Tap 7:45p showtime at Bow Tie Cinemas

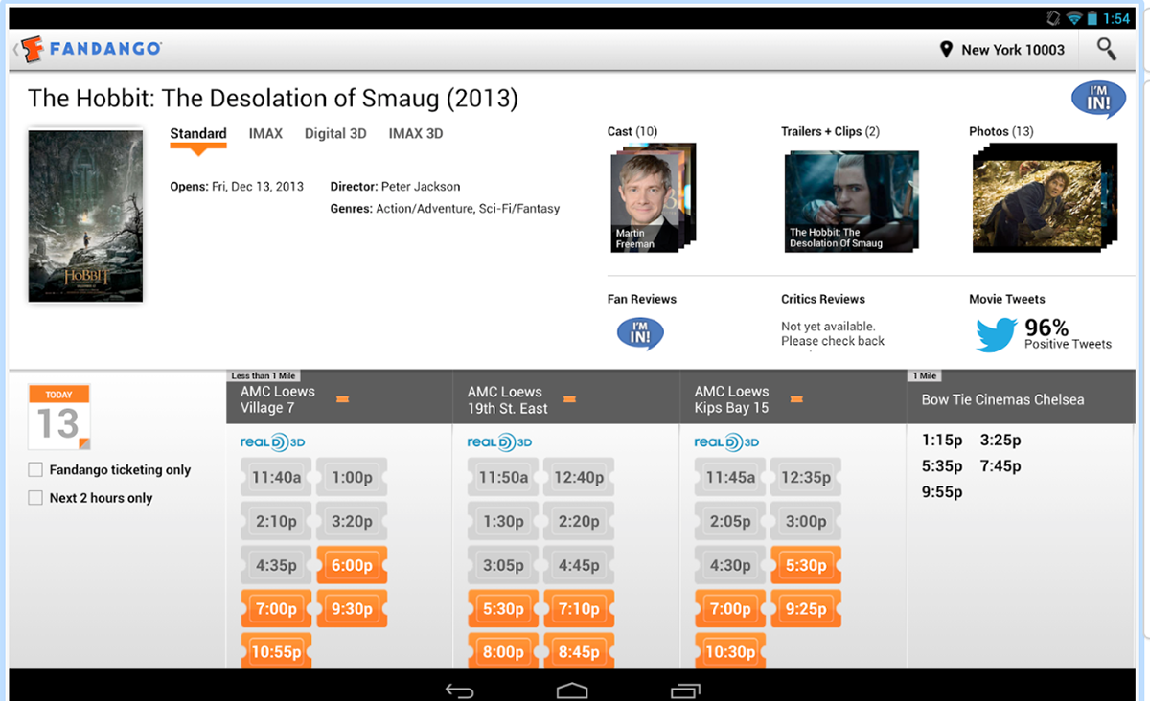click(1000, 466)
